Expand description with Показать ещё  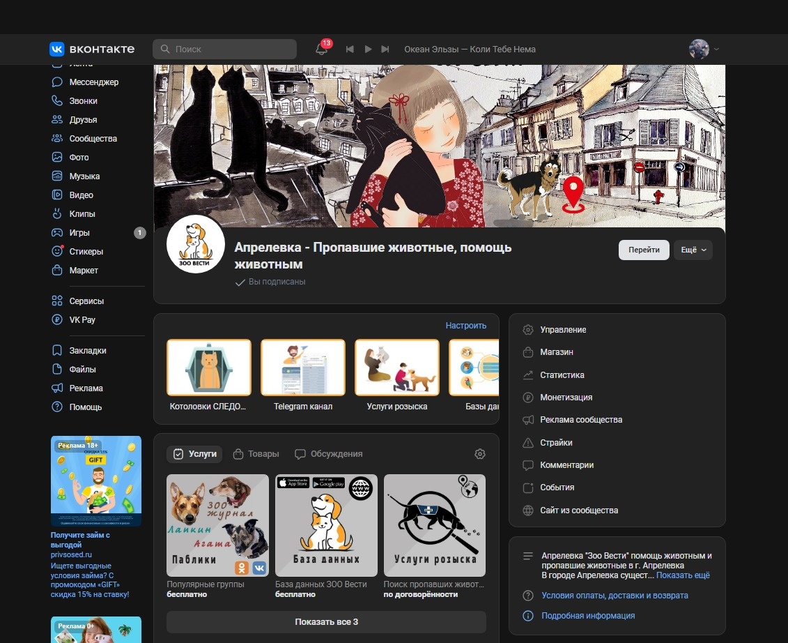(x=683, y=575)
